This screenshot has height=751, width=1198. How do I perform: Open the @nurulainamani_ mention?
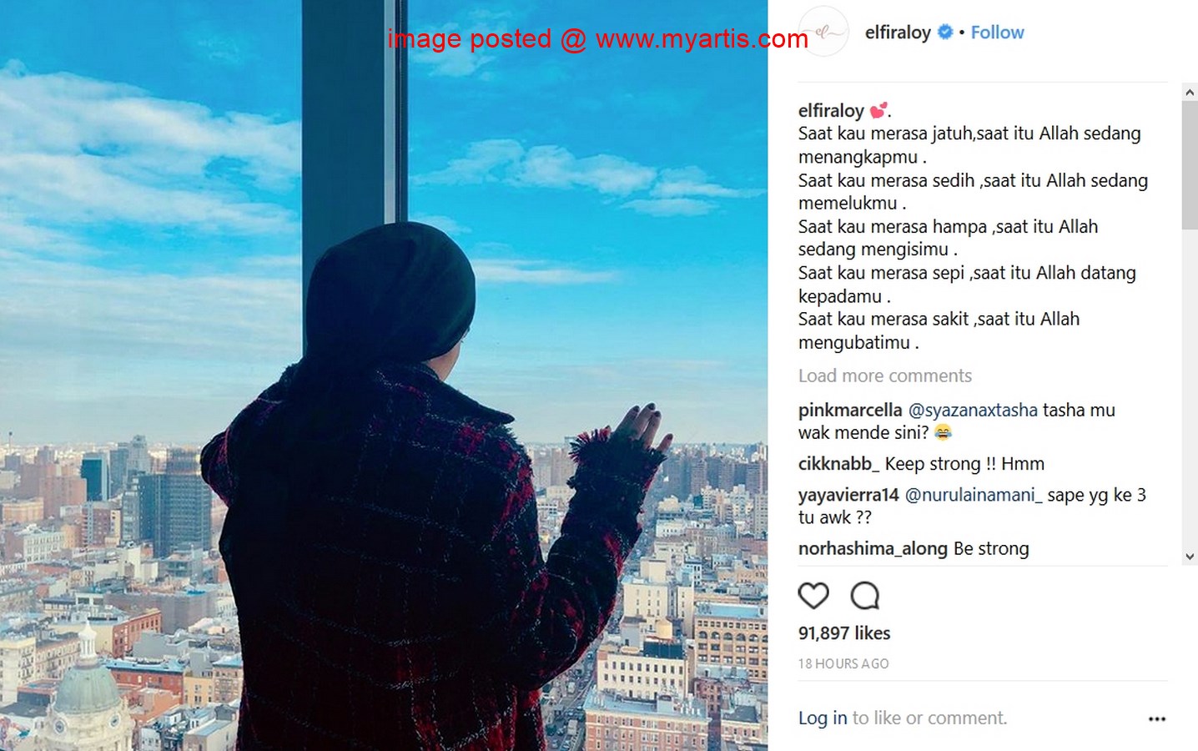coord(974,496)
